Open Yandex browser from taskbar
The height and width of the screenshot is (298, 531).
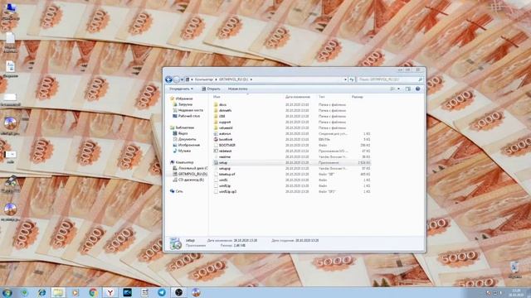click(110, 292)
